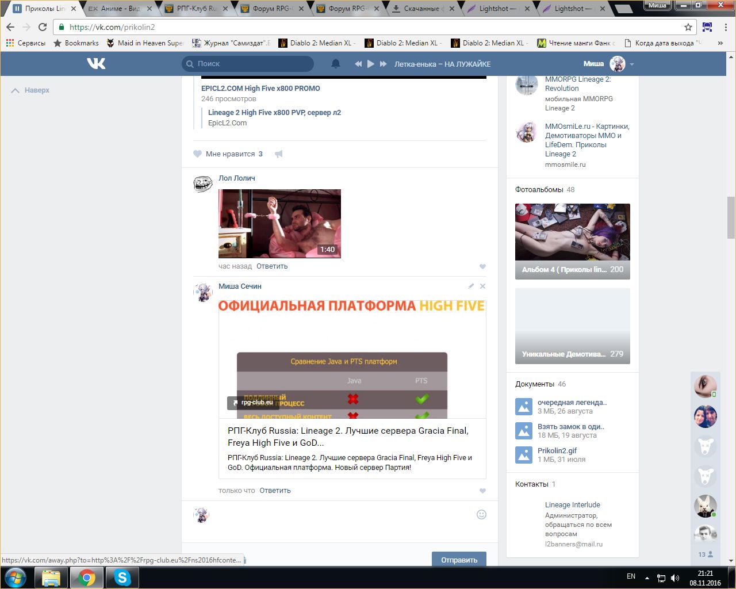
Task: Skip to the previous audio track
Action: pos(358,64)
